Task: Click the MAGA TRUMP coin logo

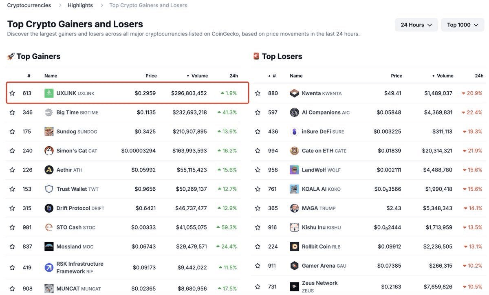Action: 294,208
